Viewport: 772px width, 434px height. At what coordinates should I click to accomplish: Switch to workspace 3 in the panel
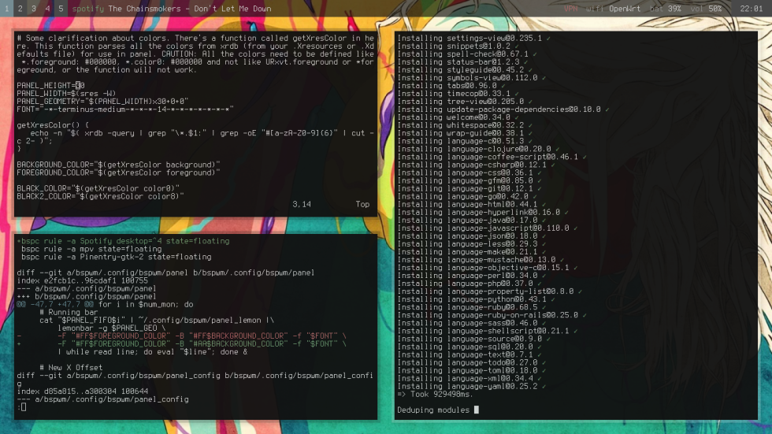click(x=33, y=9)
